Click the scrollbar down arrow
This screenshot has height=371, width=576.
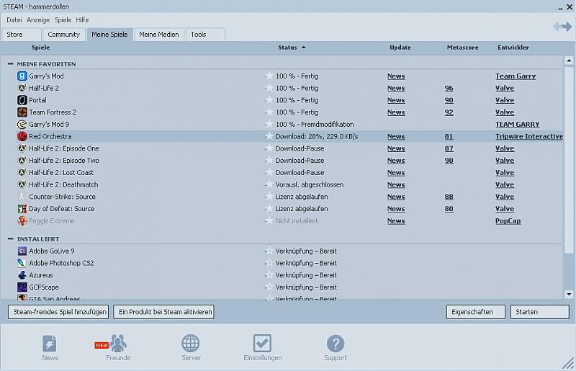coord(569,294)
